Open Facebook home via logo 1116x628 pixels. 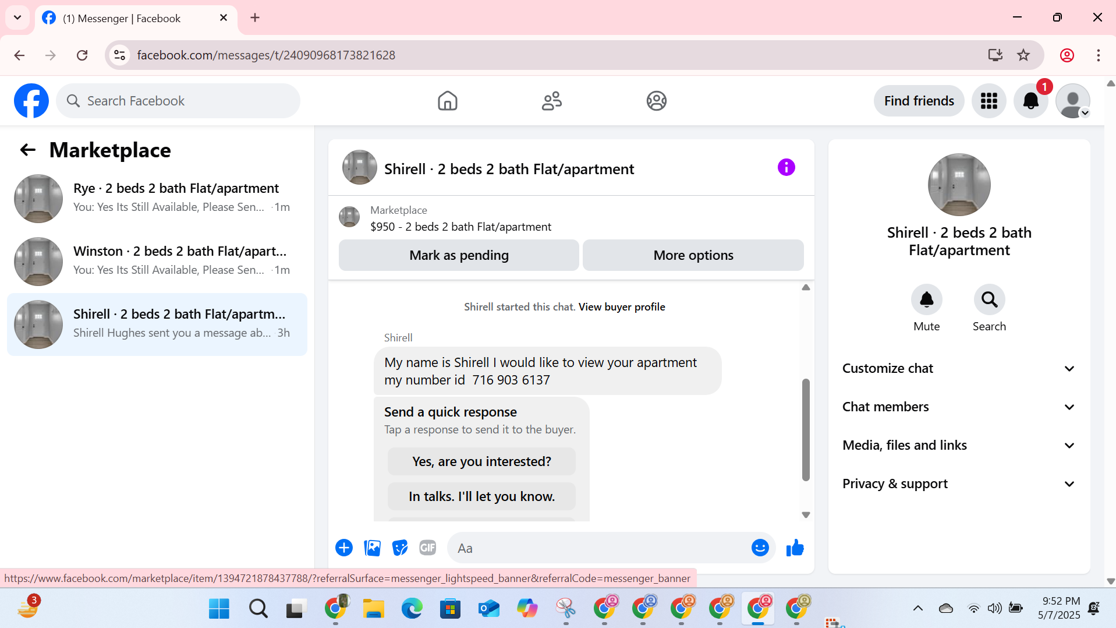pyautogui.click(x=31, y=101)
